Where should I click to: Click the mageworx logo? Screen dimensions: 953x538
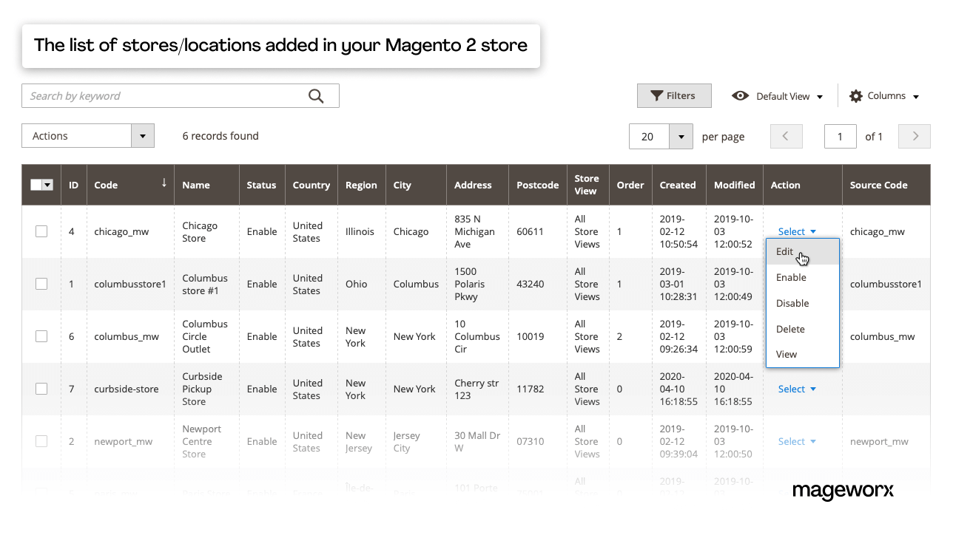pyautogui.click(x=843, y=491)
